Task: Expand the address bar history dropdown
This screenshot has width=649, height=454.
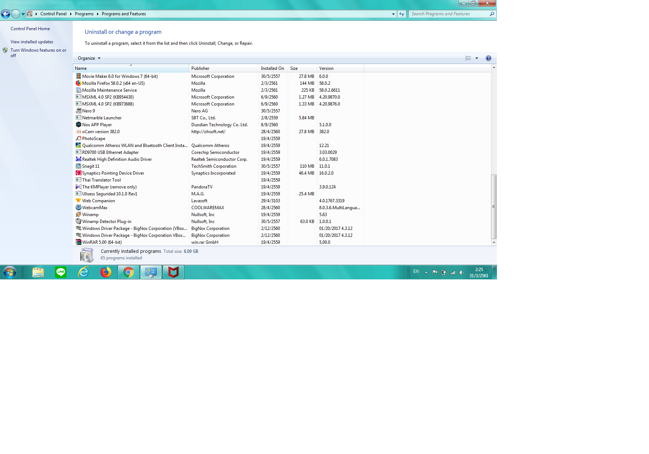Action: click(393, 14)
